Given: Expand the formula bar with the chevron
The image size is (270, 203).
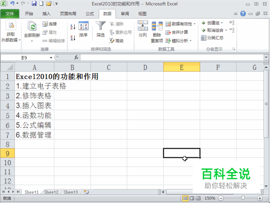Looking at the screenshot, I should pos(266,57).
